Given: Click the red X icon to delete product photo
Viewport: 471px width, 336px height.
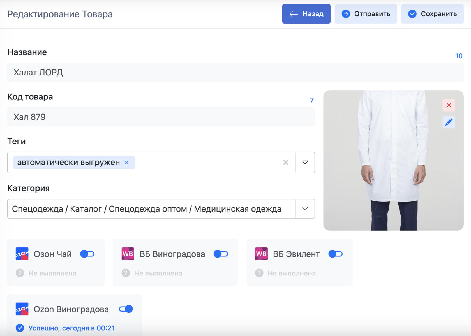Looking at the screenshot, I should pos(449,105).
